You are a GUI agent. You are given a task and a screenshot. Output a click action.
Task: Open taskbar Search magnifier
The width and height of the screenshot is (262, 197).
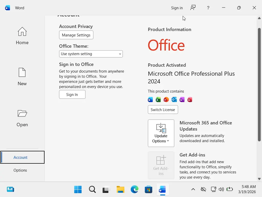[x=92, y=190]
